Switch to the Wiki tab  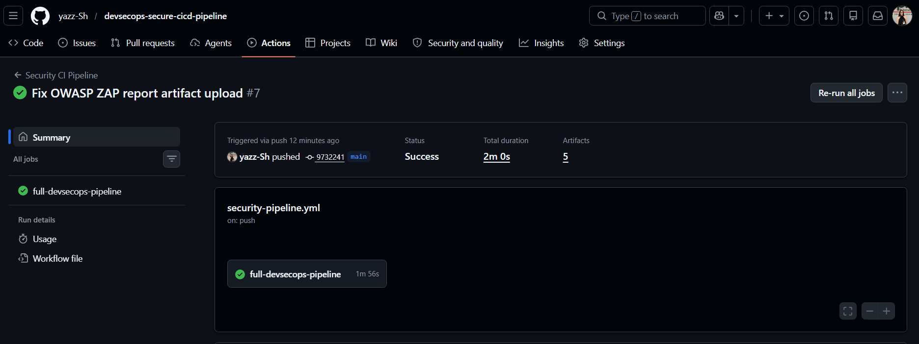pyautogui.click(x=381, y=43)
